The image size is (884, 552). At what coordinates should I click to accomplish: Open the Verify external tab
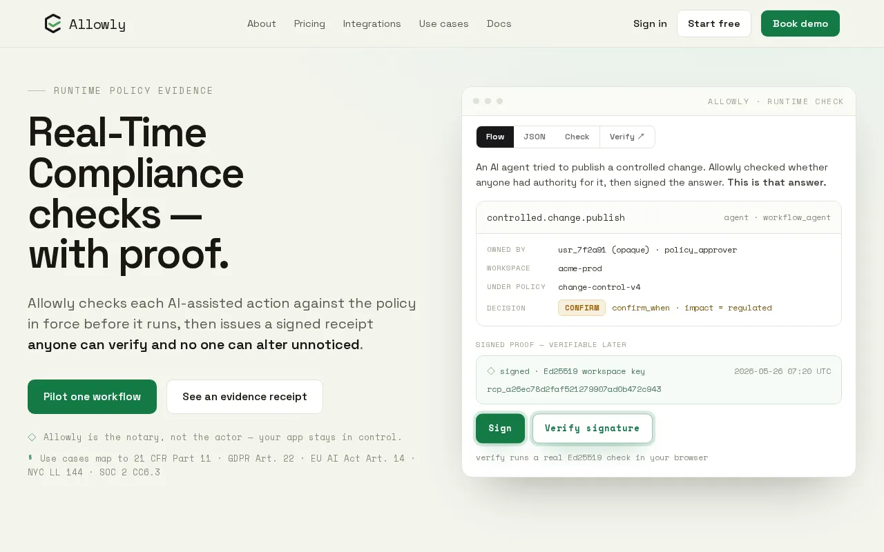pyautogui.click(x=627, y=137)
